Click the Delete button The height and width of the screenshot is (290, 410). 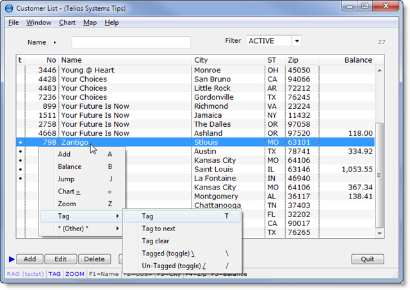click(x=94, y=259)
